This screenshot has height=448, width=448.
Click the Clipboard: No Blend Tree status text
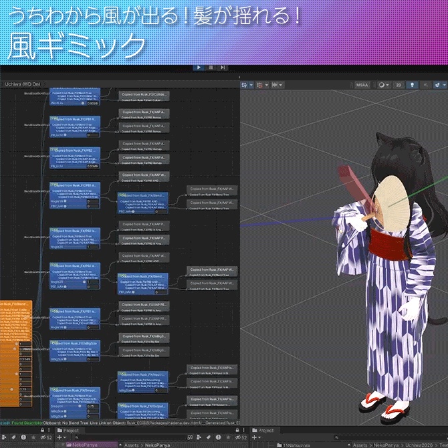(x=65, y=423)
